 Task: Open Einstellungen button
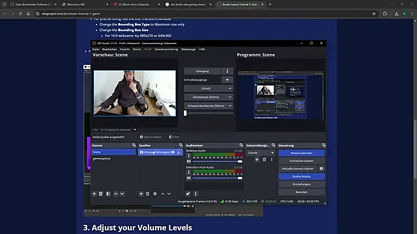pos(302,185)
